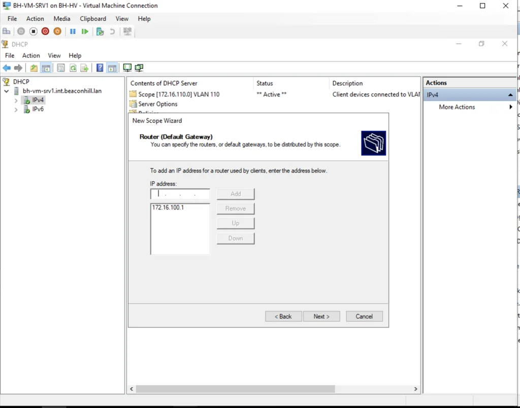This screenshot has width=520, height=408.
Task: Turn off the VM with the stop icon
Action: click(x=33, y=31)
